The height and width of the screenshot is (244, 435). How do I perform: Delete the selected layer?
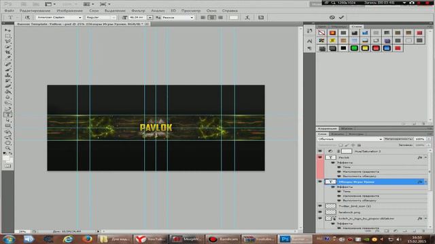(423, 230)
